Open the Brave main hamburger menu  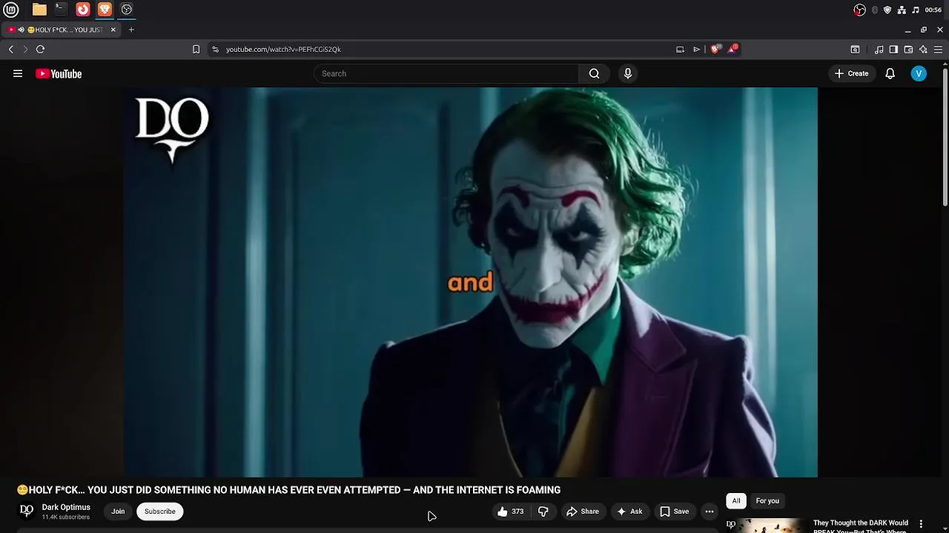coord(938,50)
